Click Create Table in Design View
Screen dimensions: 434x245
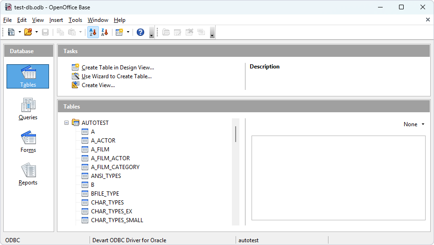click(118, 68)
